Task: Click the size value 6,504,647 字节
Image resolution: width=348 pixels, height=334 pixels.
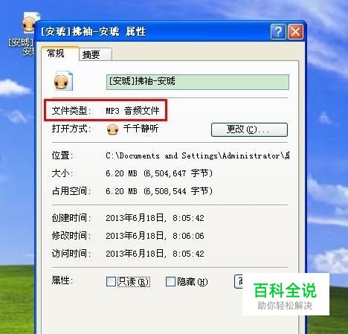Action: tap(178, 173)
